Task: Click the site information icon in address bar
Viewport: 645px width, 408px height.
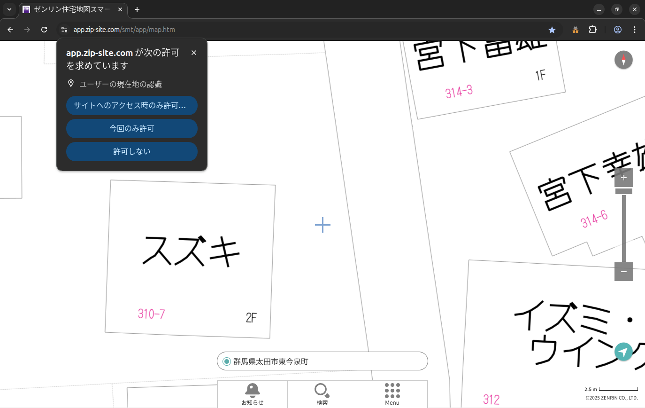Action: (x=64, y=30)
